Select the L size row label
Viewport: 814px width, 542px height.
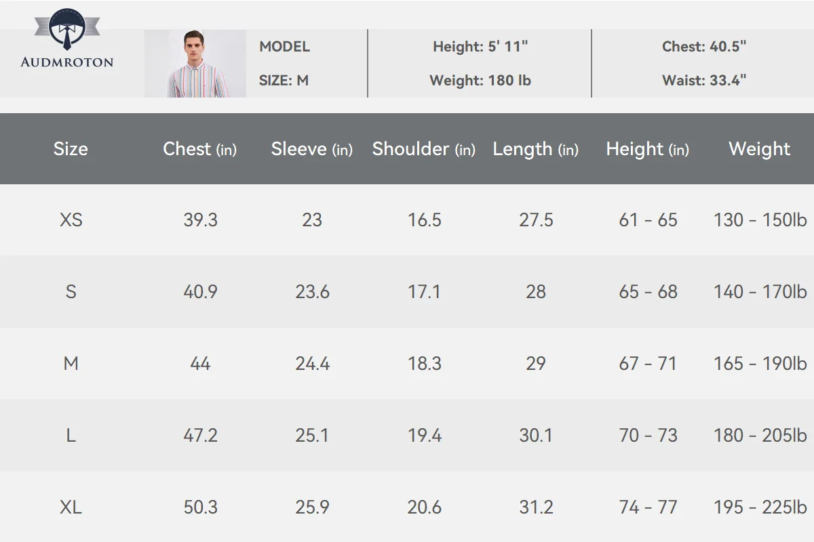(x=71, y=436)
